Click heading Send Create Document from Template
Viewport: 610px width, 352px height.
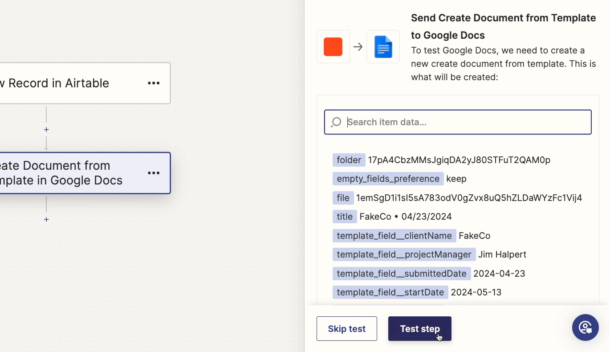[503, 26]
